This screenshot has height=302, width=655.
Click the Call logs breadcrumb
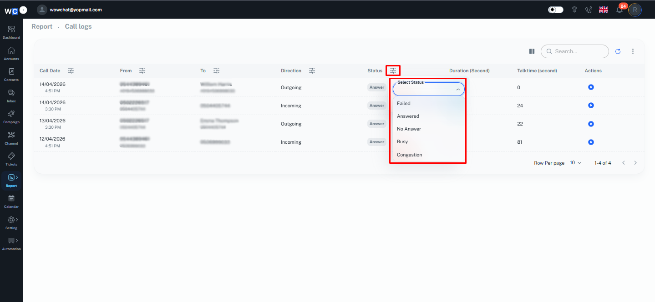[78, 26]
